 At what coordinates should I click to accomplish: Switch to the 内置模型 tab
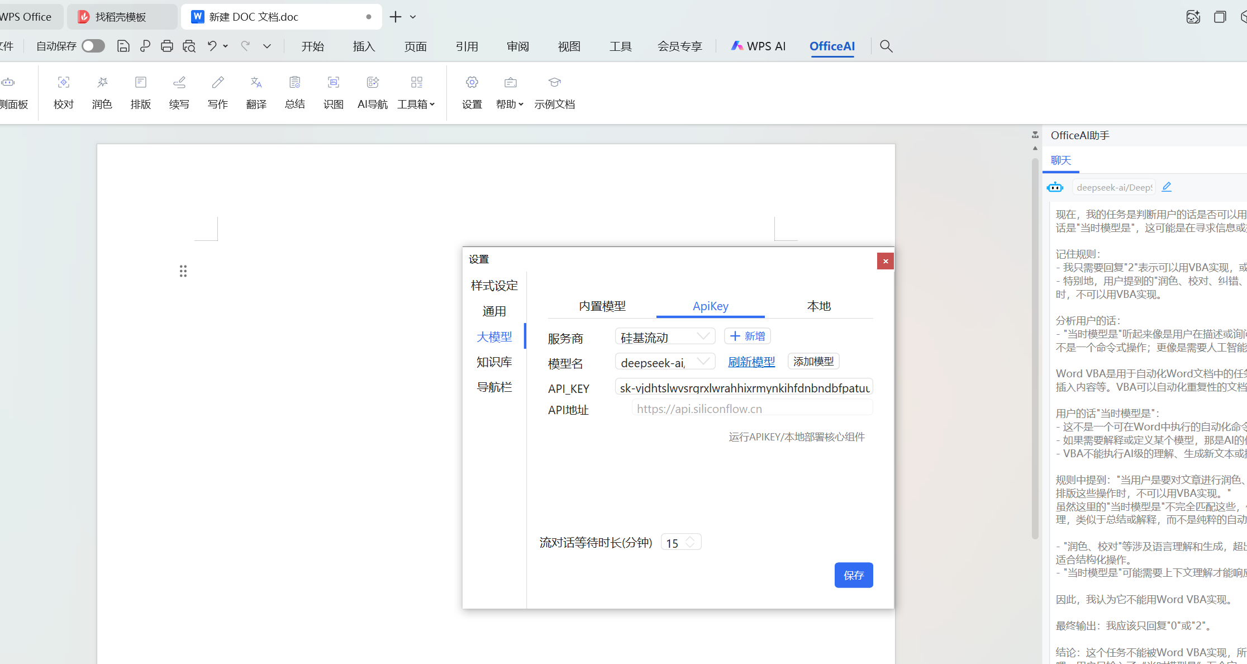[x=602, y=306]
